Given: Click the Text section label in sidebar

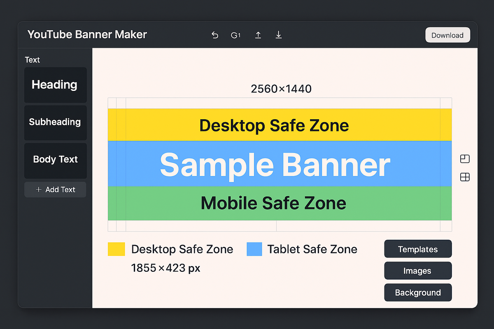Looking at the screenshot, I should point(32,60).
